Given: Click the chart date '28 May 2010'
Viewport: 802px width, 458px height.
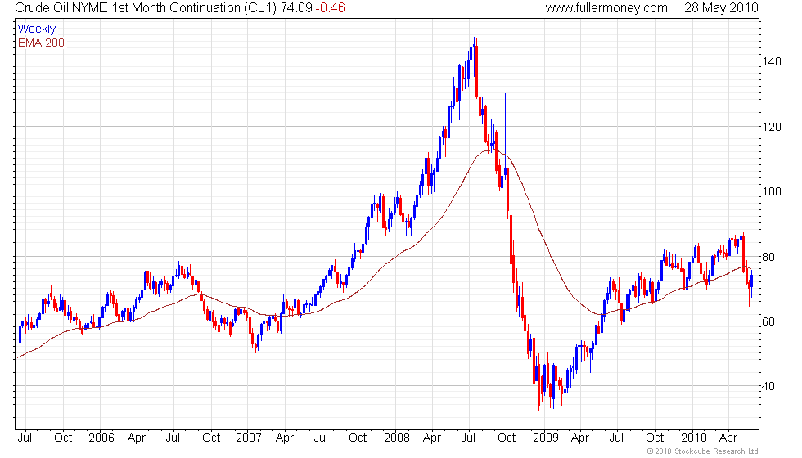Looking at the screenshot, I should click(721, 7).
